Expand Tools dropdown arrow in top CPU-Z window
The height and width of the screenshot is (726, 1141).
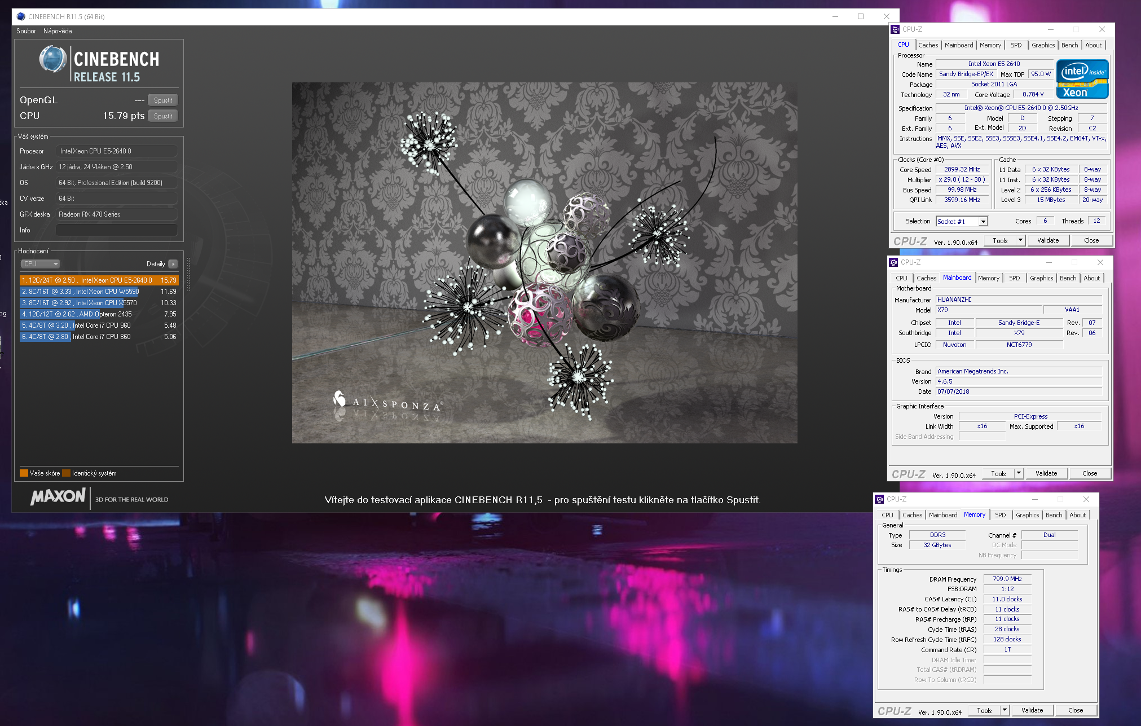pos(1020,241)
